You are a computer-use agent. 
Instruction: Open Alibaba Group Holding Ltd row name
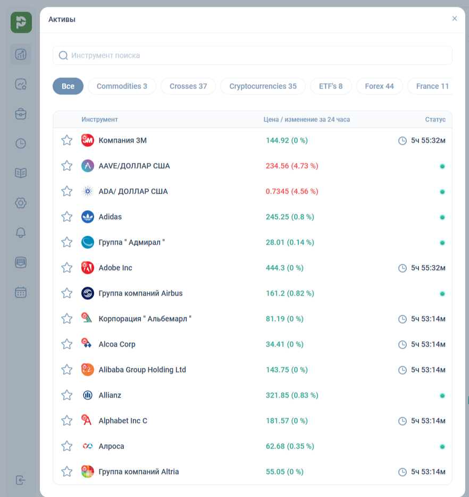pos(142,370)
